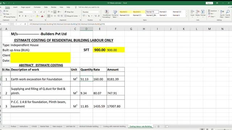
Task: Open the Font Color dropdown arrow
Action: [44, 16]
